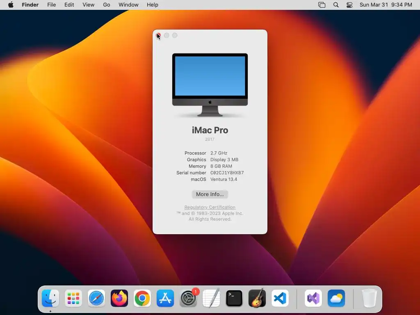Viewport: 420px width, 315px height.
Task: Open the Go menu
Action: (x=107, y=5)
